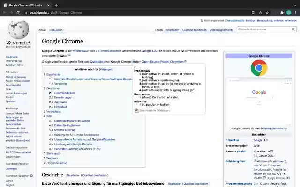Click the language settings gear icon
Image resolution: width=300 pixels, height=187 pixels.
31,176
